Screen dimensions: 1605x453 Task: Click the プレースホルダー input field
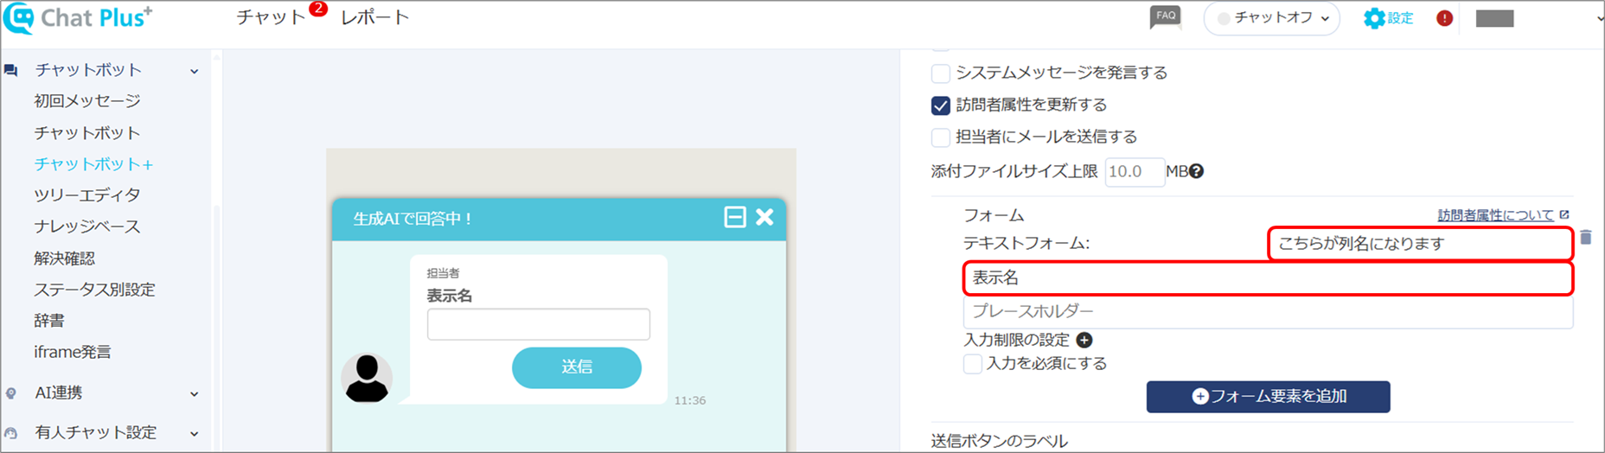pos(1268,311)
